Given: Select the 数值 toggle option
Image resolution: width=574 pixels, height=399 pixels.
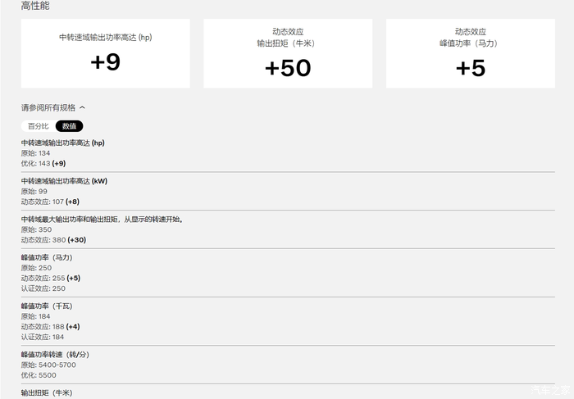Looking at the screenshot, I should click(69, 126).
